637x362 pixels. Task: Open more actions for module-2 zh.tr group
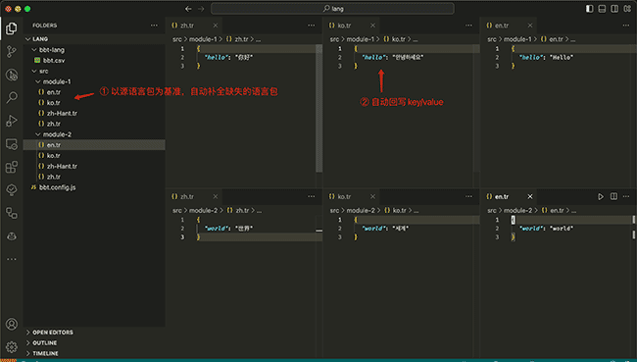point(312,196)
